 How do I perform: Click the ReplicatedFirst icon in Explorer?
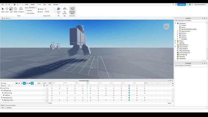(178, 49)
